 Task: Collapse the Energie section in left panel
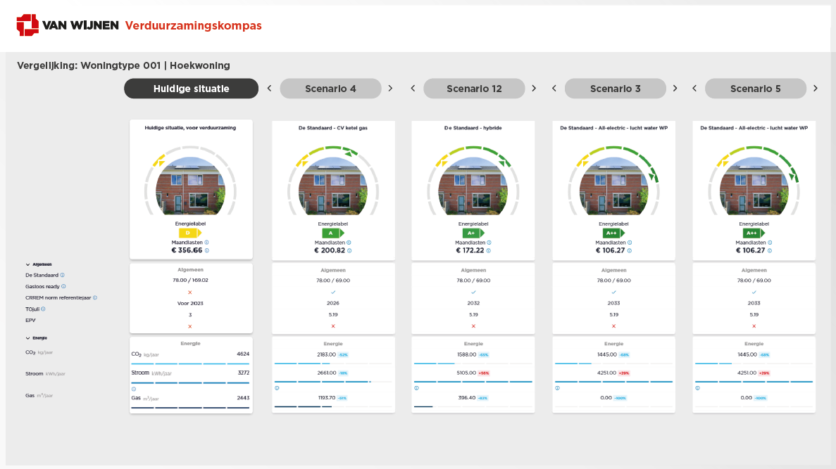[x=27, y=338]
